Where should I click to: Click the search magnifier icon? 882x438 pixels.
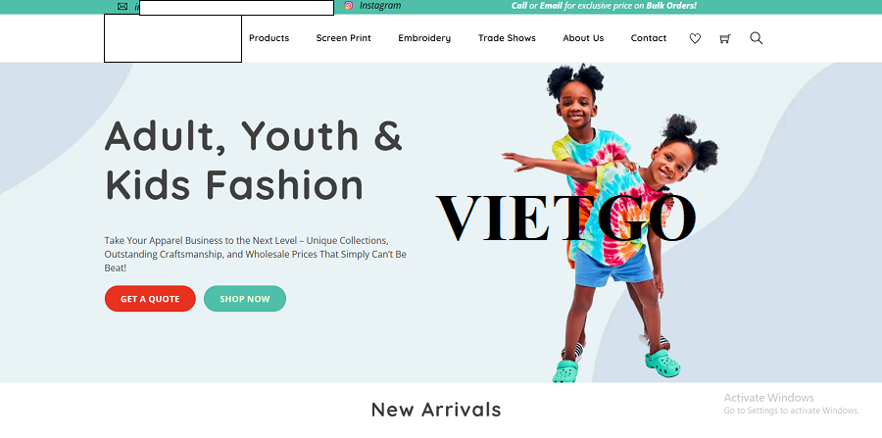pyautogui.click(x=756, y=38)
